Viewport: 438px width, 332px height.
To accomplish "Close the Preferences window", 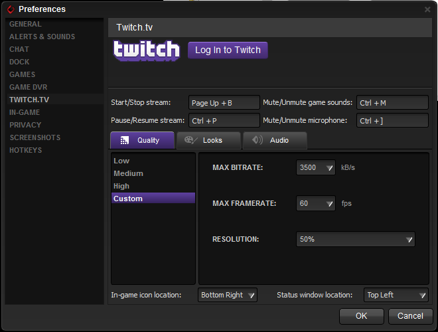I will tap(427, 9).
